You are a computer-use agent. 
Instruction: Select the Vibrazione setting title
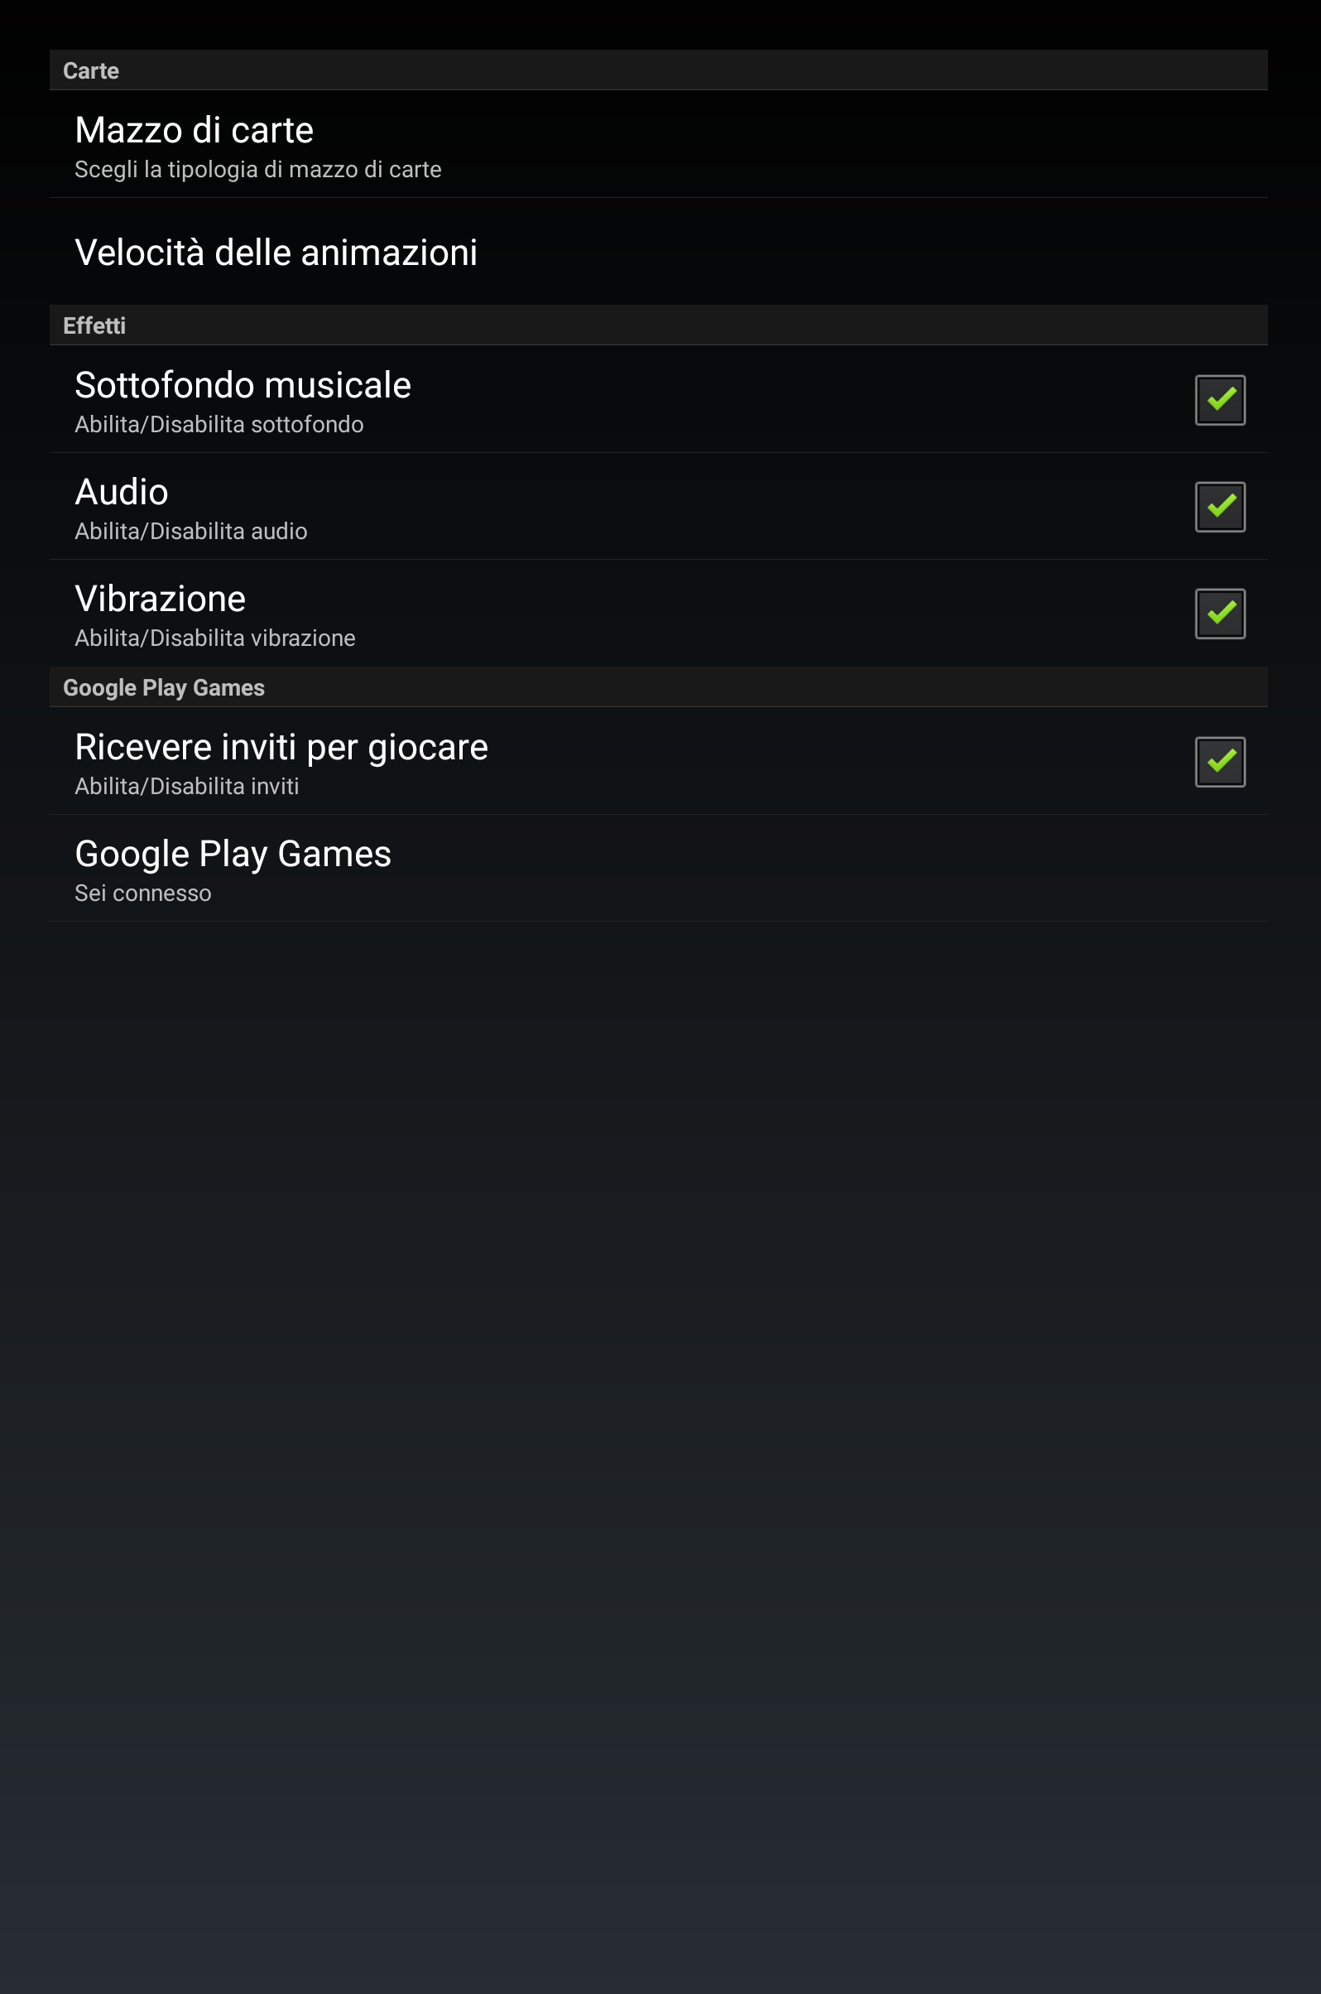160,600
